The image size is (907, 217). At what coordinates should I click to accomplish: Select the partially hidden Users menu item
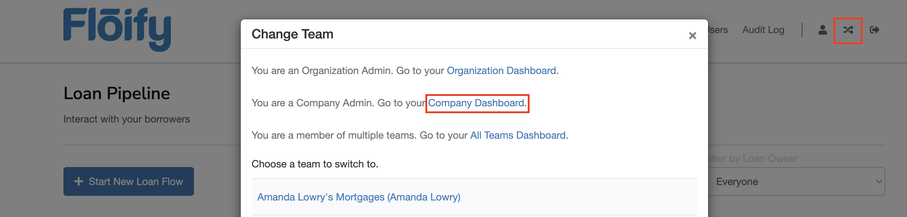point(718,30)
